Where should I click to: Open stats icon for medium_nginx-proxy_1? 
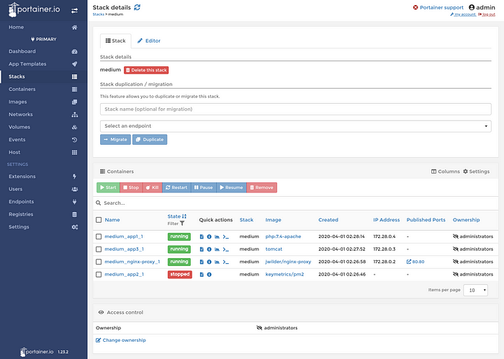click(x=217, y=262)
